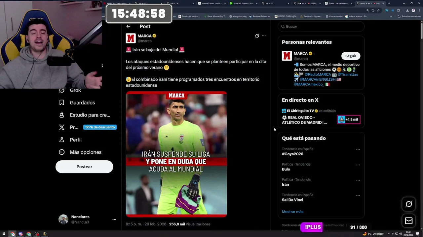423x237 pixels.
Task: Open the Partidos La Liga bookmark
Action: (x=311, y=16)
